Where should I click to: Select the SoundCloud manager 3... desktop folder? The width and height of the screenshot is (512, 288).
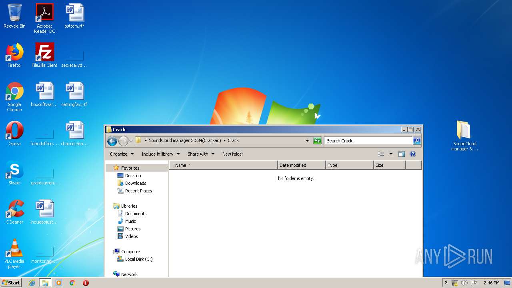[x=464, y=136]
